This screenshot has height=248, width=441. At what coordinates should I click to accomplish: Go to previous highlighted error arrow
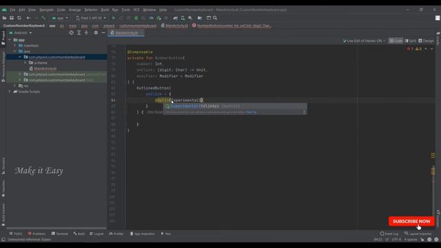426,49
